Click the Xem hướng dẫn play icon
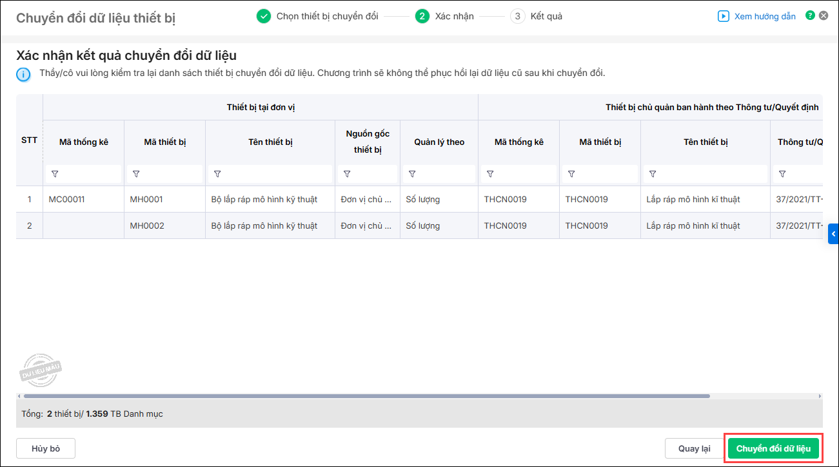This screenshot has width=839, height=467. tap(723, 16)
